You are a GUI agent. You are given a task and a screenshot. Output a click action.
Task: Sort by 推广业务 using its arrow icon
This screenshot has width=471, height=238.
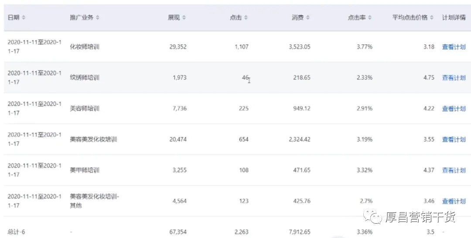[x=97, y=18]
